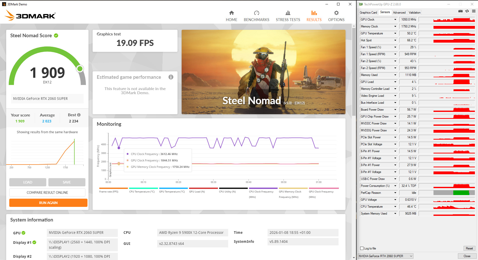Screen dimensions: 478x260
Task: Open the Results bar chart icon
Action: (x=314, y=13)
